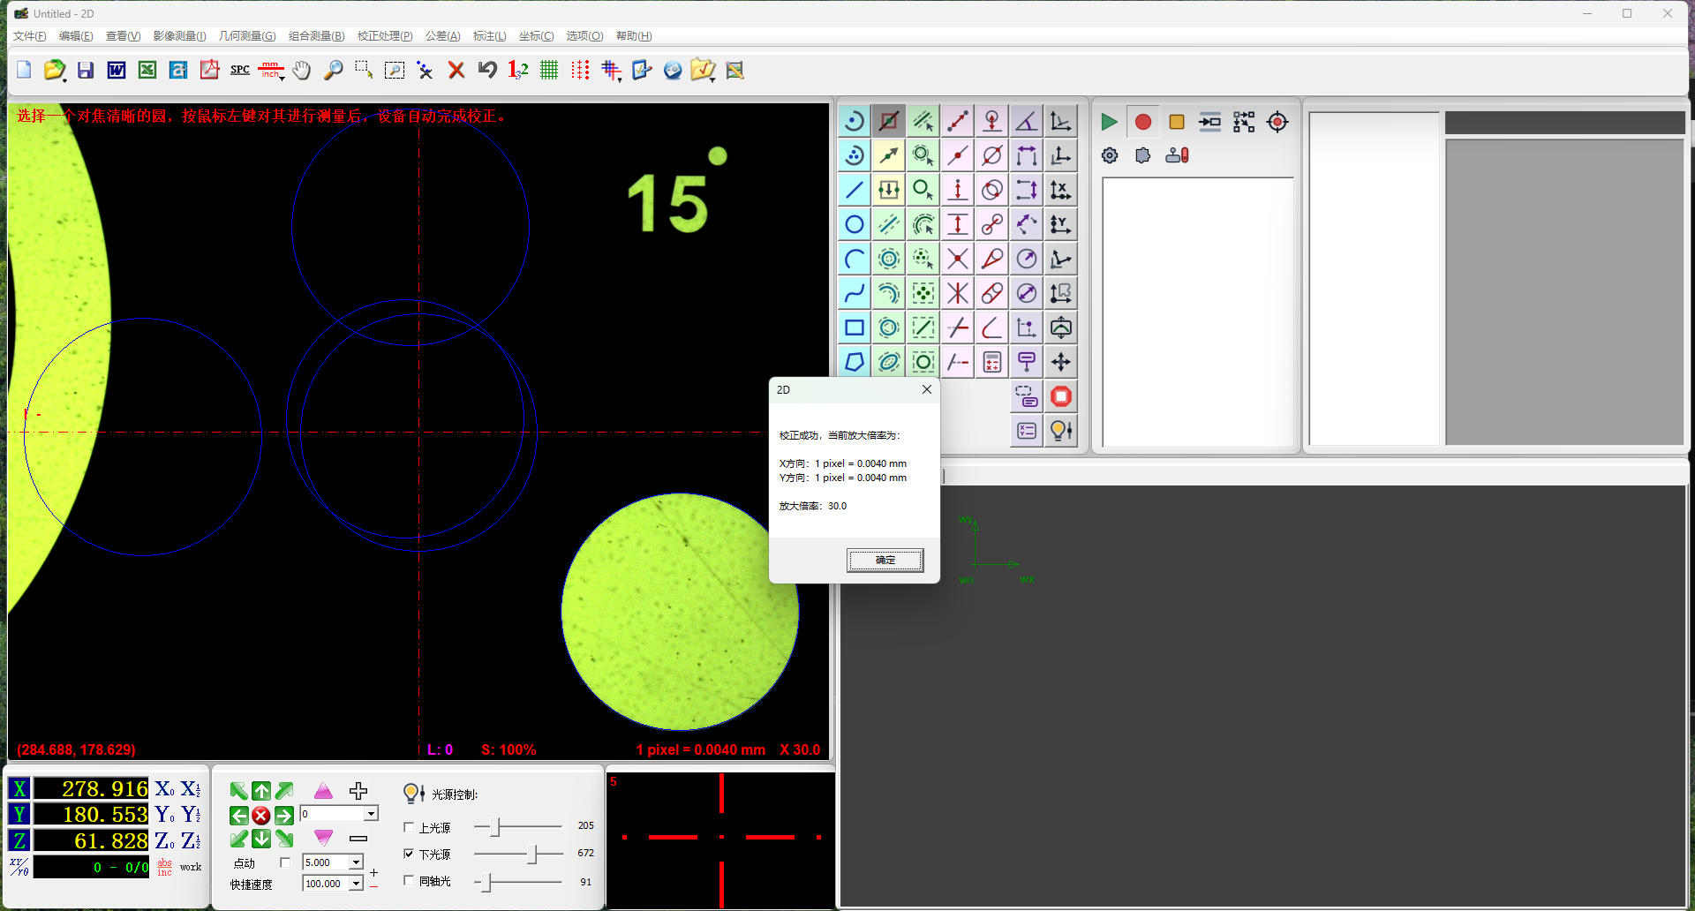Select the hand pan tool

(x=302, y=70)
